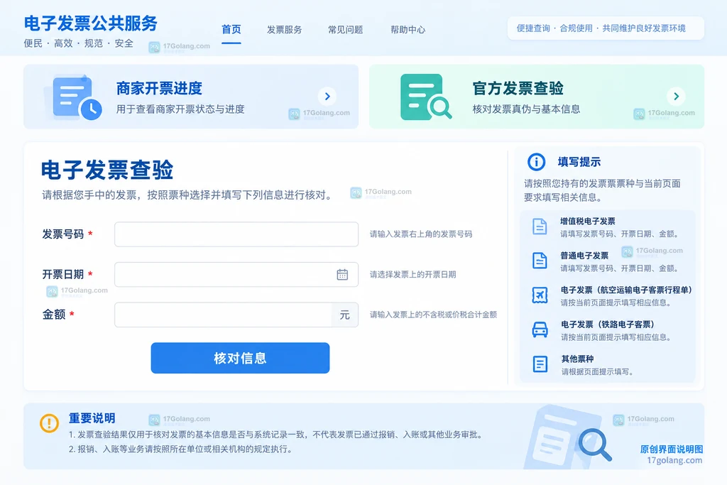Click the airplane itinerary icon
This screenshot has width=727, height=485.
point(540,295)
